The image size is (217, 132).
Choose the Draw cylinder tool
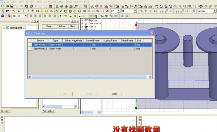point(65,11)
